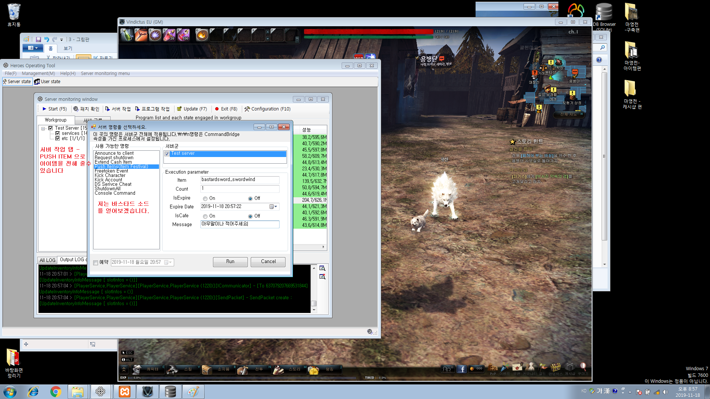
Task: Click the Redo arrow in Paint
Action: click(x=55, y=39)
